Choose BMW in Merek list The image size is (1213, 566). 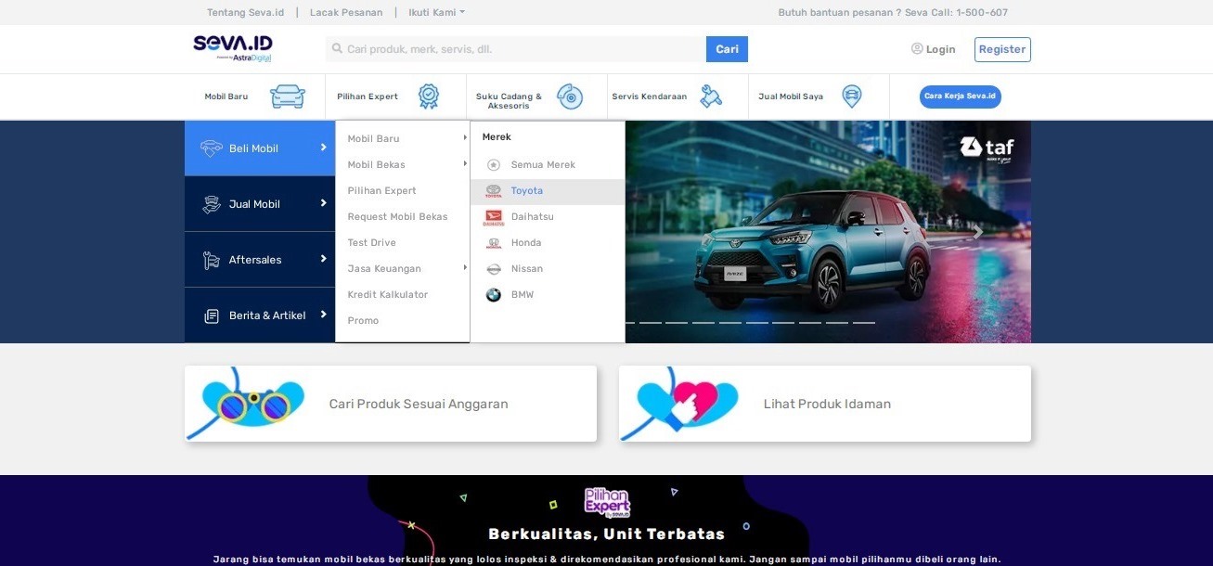[x=548, y=295]
